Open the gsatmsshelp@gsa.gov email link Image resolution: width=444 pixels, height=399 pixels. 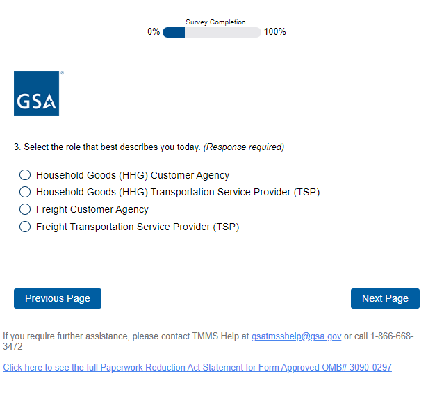coord(296,336)
